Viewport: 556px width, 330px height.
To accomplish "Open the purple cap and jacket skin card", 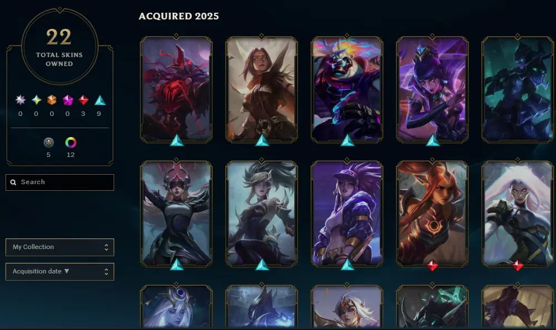I will coord(347,214).
